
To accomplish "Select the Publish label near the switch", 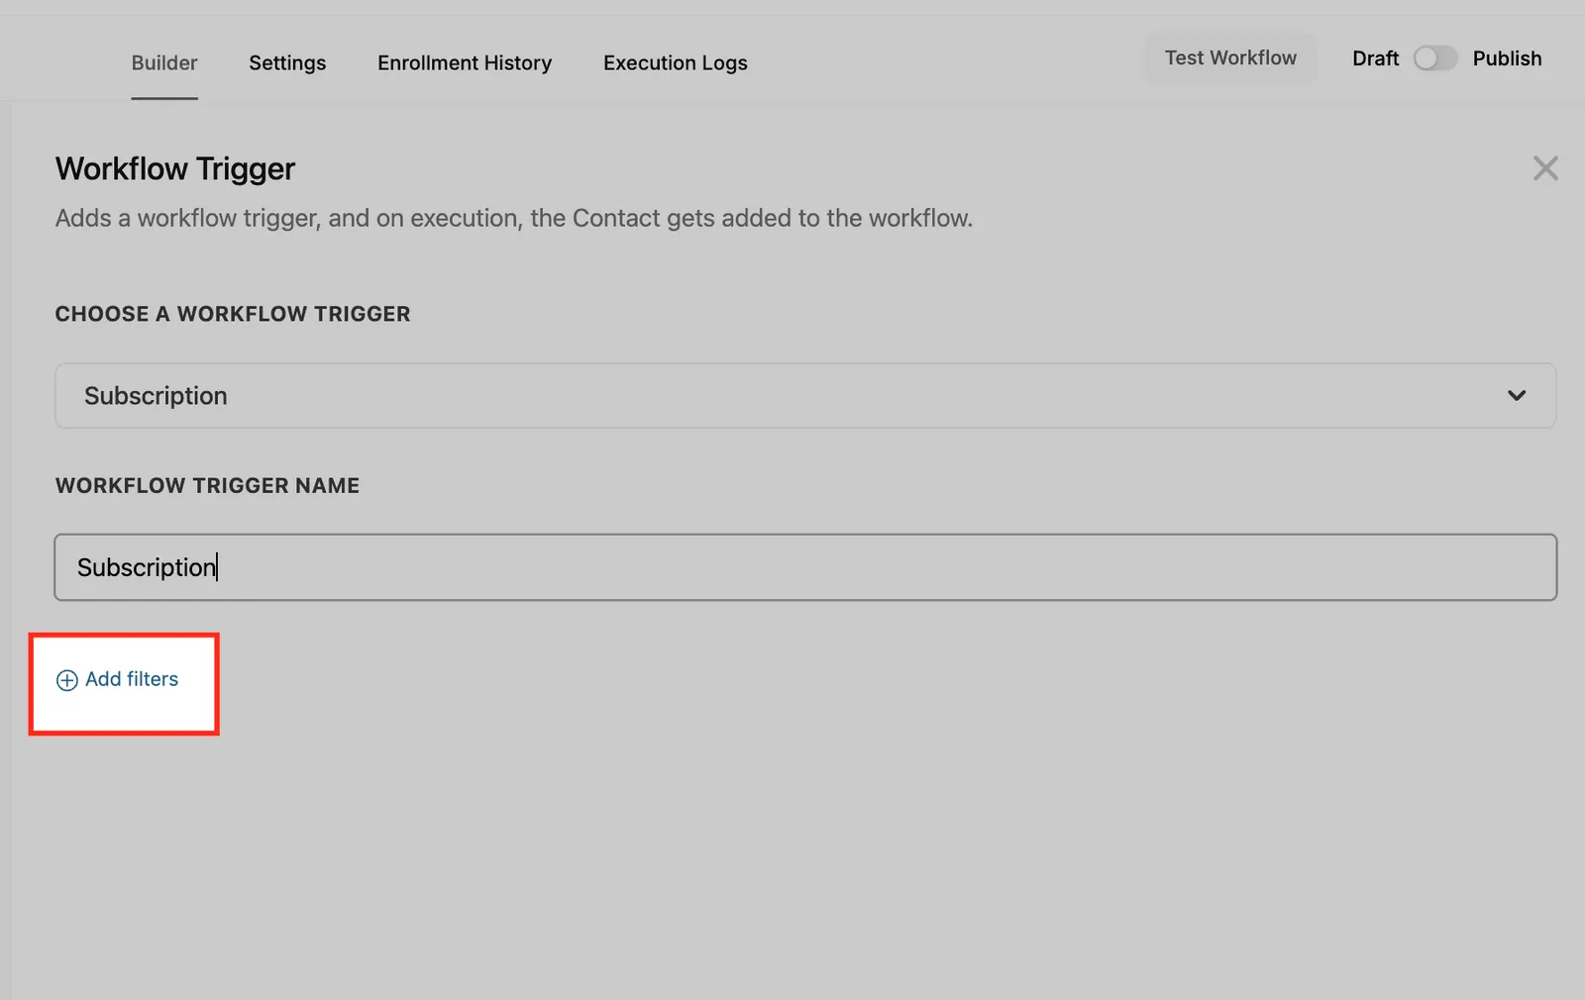I will click(x=1507, y=58).
